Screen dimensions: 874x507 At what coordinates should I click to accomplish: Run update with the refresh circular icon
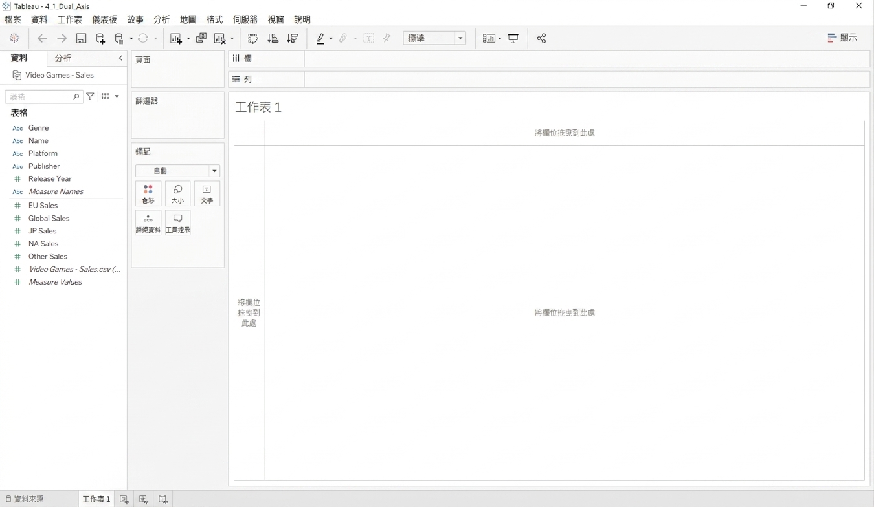coord(143,38)
